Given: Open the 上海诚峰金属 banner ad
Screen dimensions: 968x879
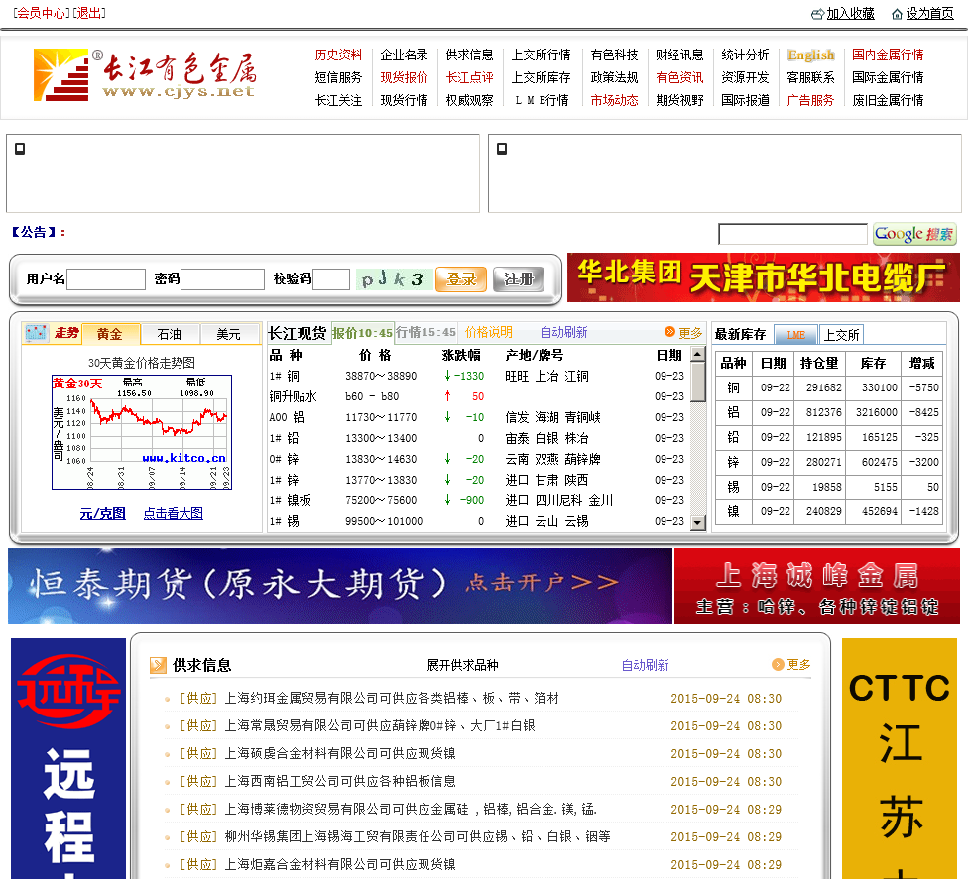Looking at the screenshot, I should (x=817, y=586).
